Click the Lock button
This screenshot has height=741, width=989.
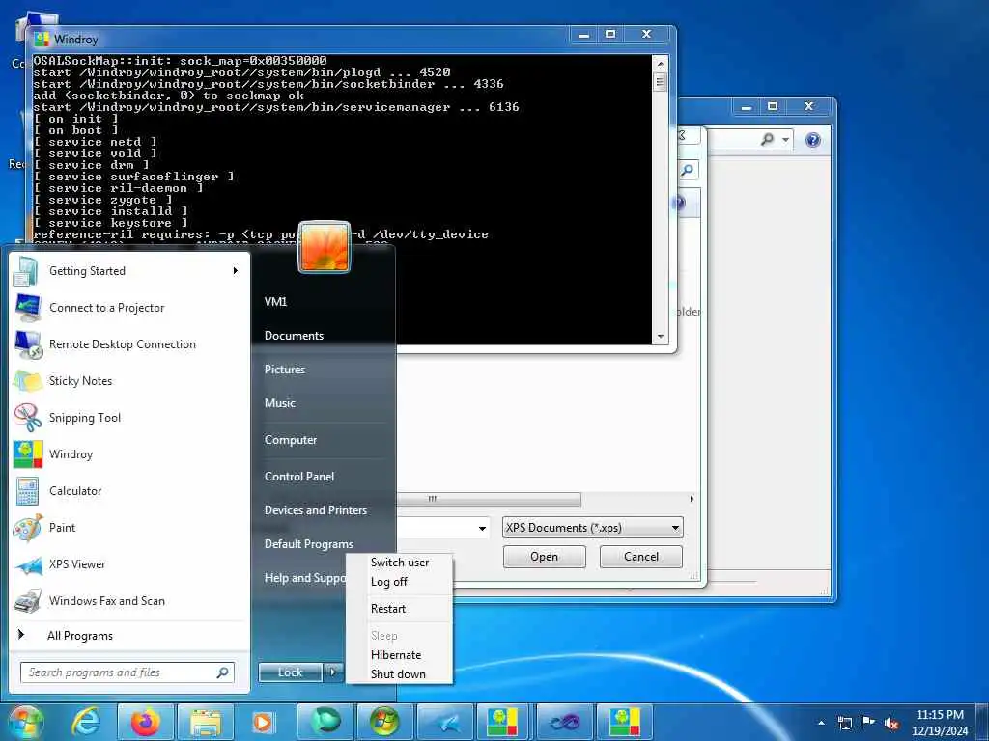291,672
